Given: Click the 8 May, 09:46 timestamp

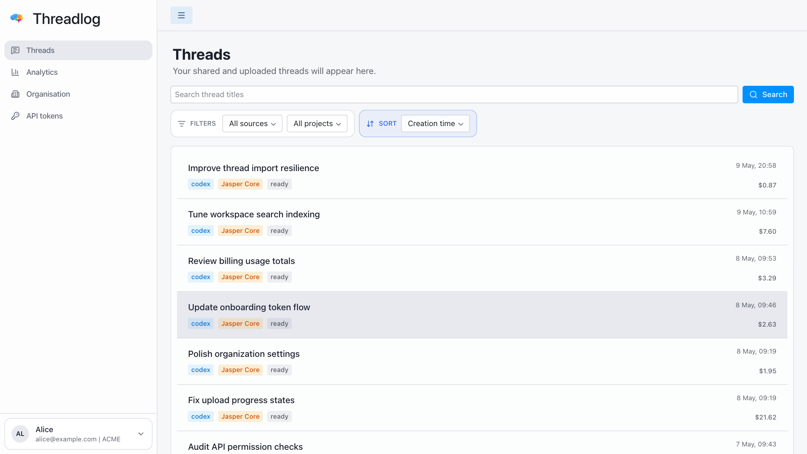Looking at the screenshot, I should coord(756,305).
